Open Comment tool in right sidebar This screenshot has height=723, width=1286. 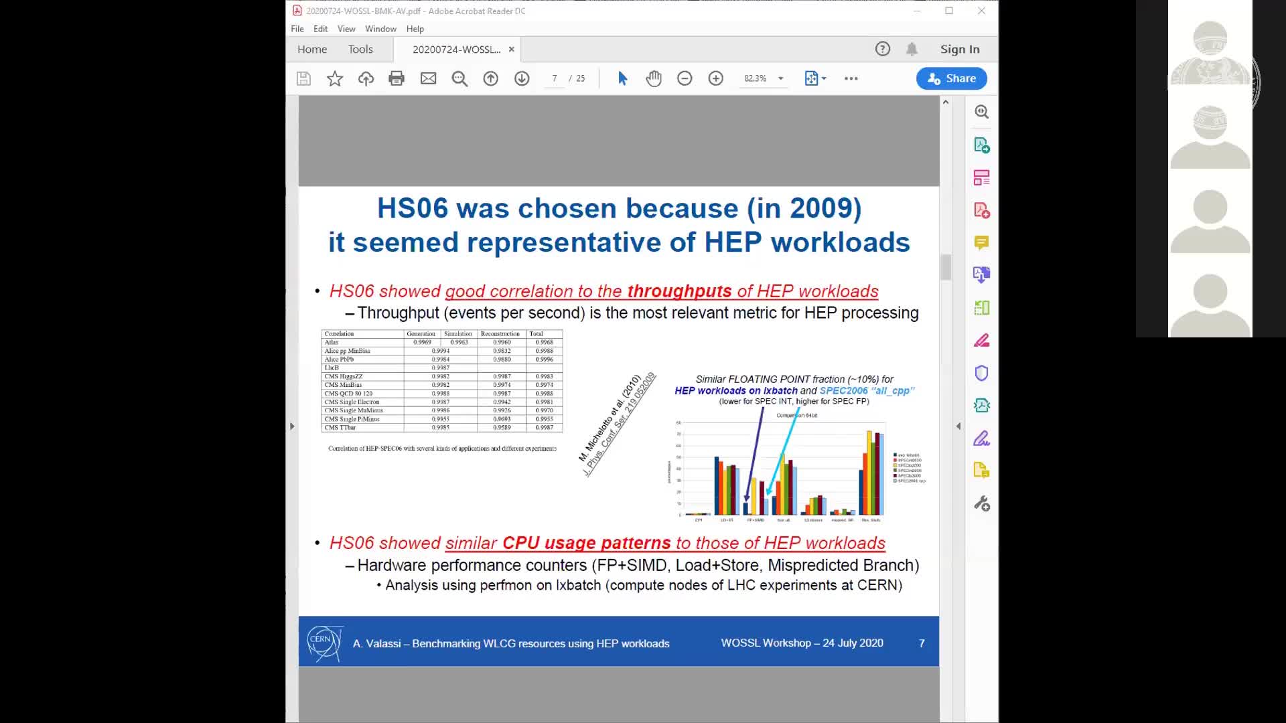(x=981, y=242)
